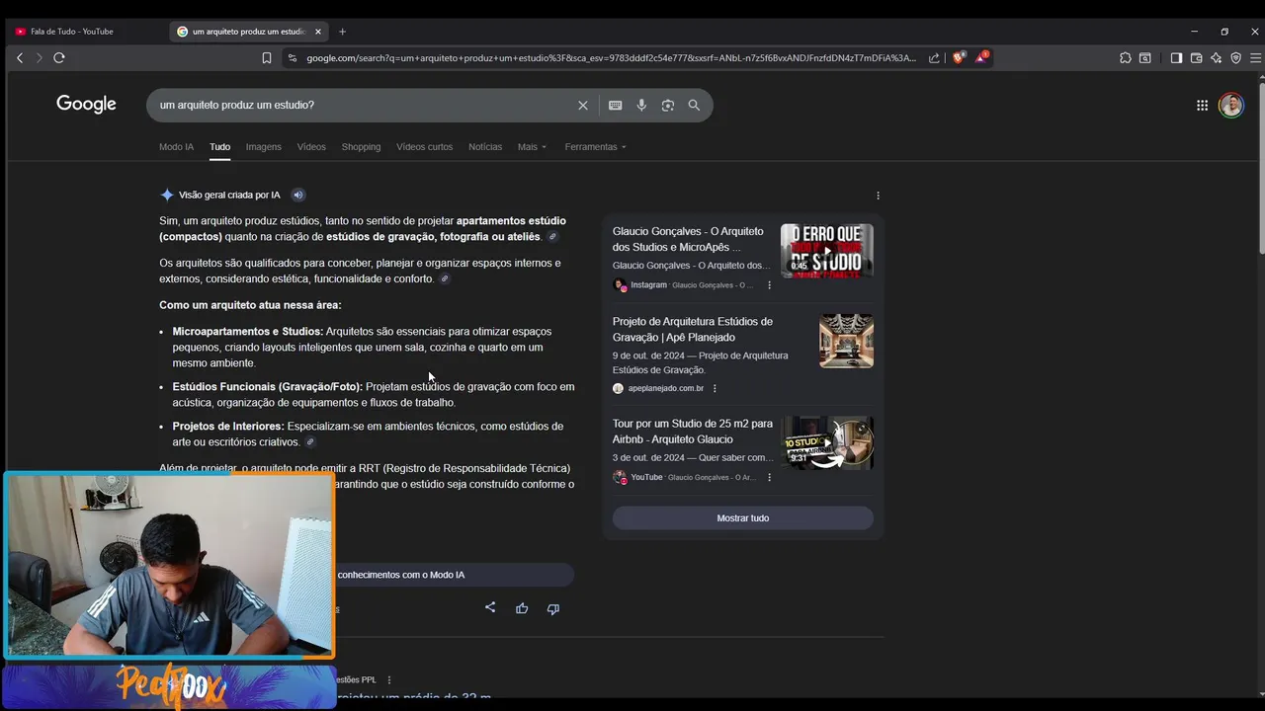Click the 10 Studios video thumbnail
This screenshot has height=711, width=1265.
pyautogui.click(x=827, y=442)
